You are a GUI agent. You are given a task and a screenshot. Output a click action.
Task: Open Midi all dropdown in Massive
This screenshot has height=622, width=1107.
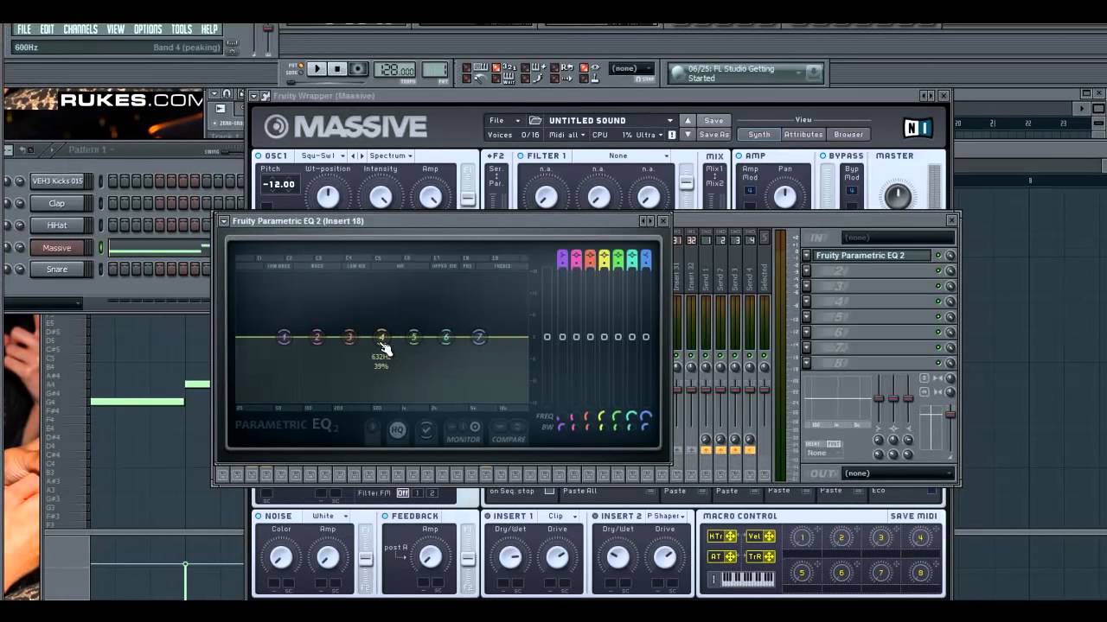(x=567, y=135)
